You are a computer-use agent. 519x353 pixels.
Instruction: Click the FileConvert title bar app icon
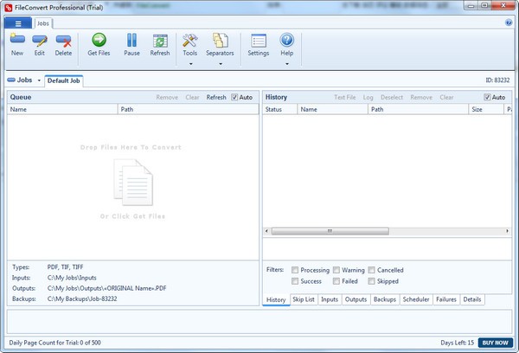tap(9, 7)
